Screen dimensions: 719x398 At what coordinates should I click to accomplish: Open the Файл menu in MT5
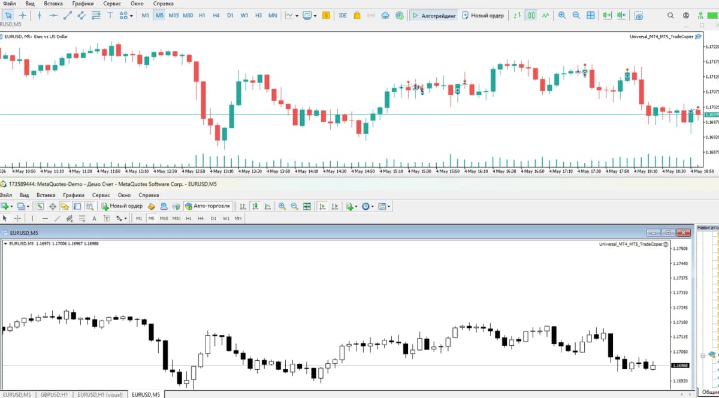click(9, 4)
